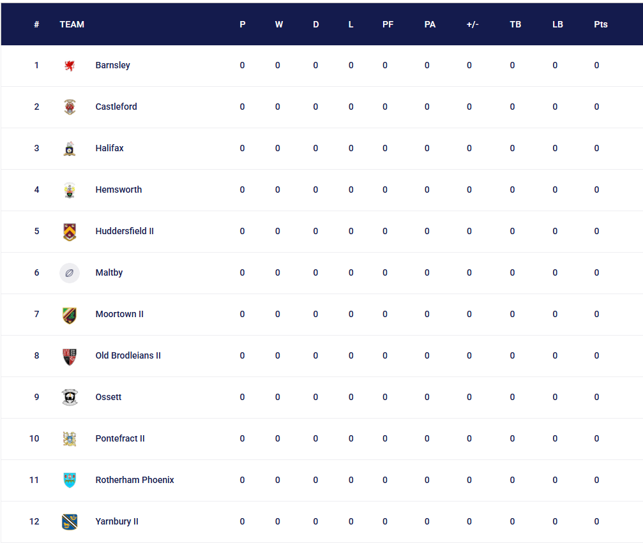
Task: Click the Old Brodleians II shield icon
Action: [70, 356]
